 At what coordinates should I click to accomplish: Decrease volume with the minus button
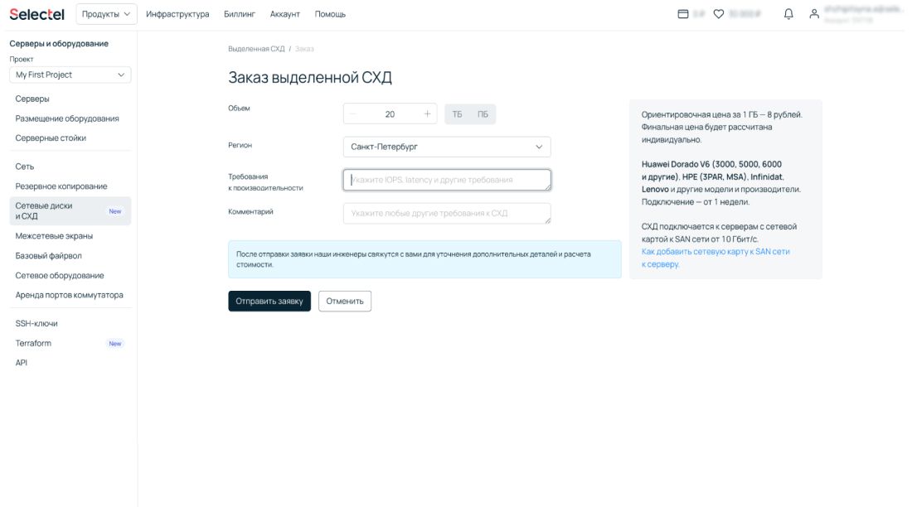(x=353, y=114)
